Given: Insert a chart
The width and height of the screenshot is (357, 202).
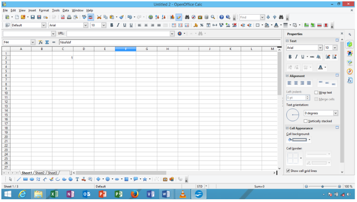Looking at the screenshot, I should tap(172, 17).
